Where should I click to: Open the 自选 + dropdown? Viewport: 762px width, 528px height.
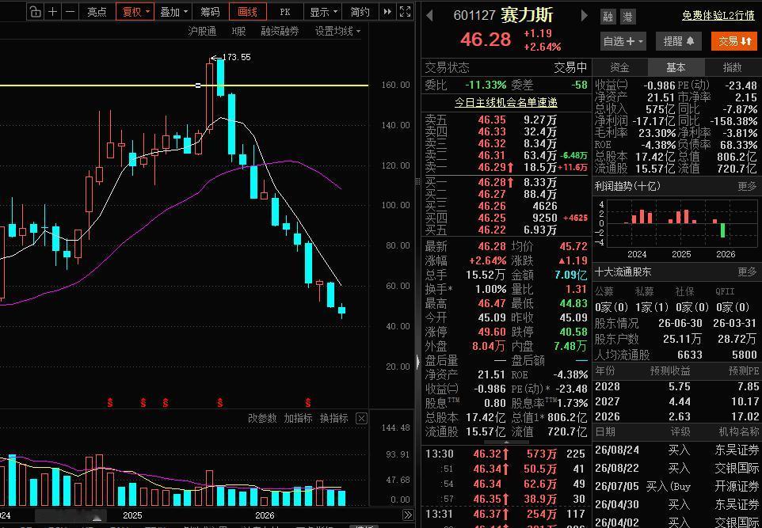[623, 41]
